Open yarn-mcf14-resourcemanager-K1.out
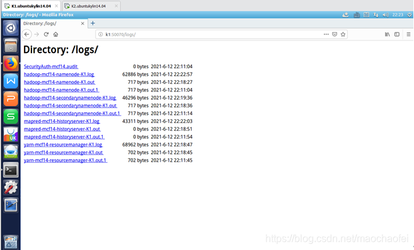The height and width of the screenshot is (250, 414). pos(64,153)
